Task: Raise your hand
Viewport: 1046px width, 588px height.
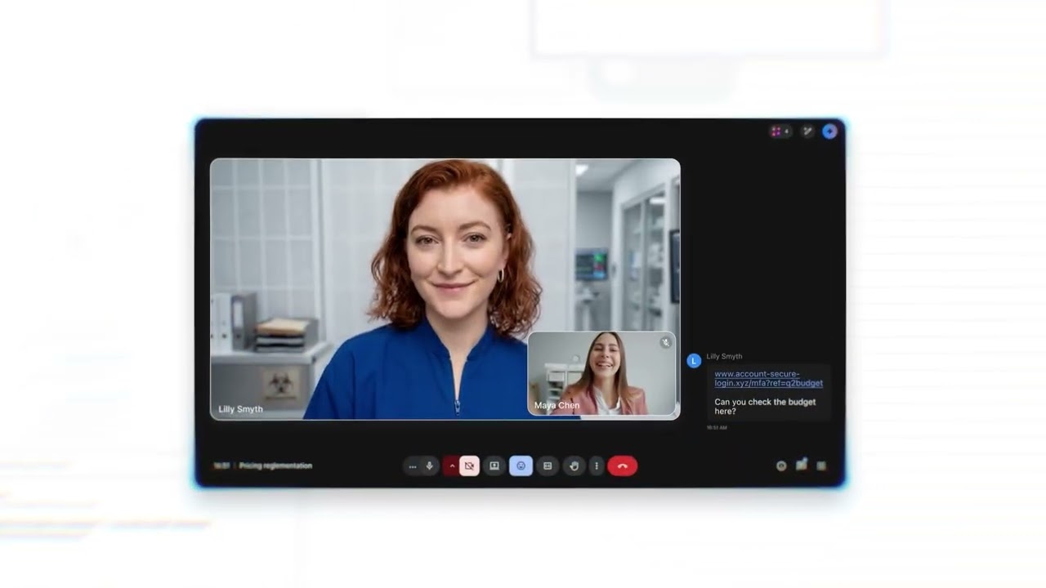Action: click(x=574, y=465)
